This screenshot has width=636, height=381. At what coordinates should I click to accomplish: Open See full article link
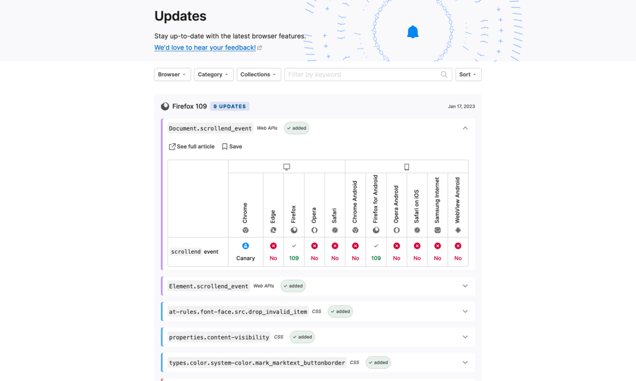[191, 147]
